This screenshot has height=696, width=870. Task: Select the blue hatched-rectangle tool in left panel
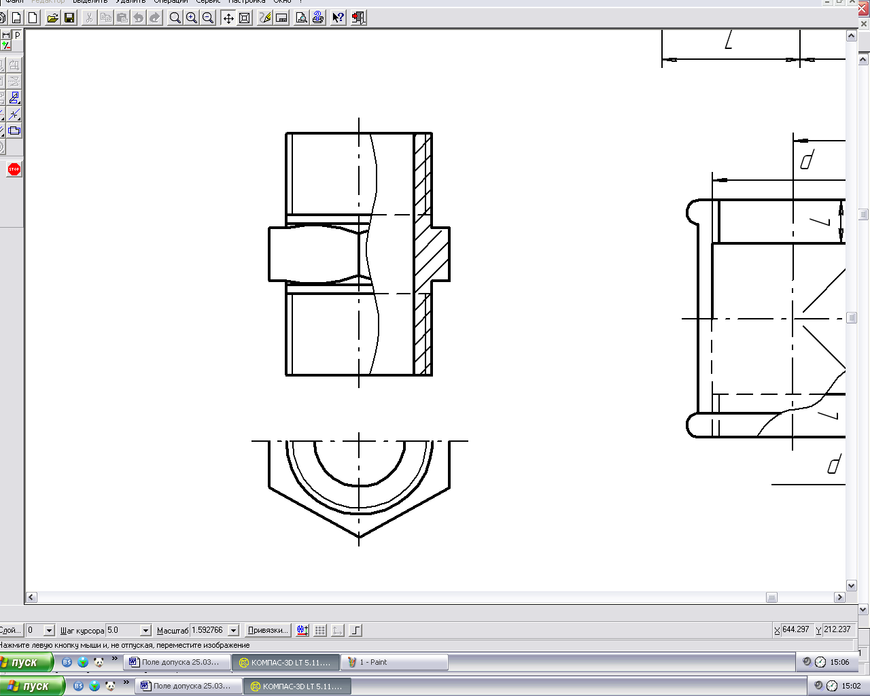pos(14,98)
